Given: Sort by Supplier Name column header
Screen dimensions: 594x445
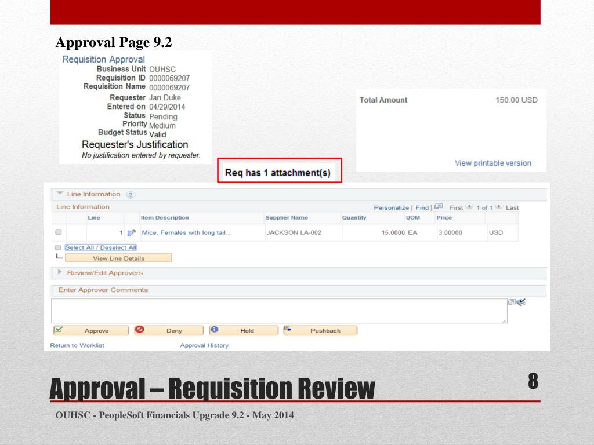Looking at the screenshot, I should (x=287, y=218).
